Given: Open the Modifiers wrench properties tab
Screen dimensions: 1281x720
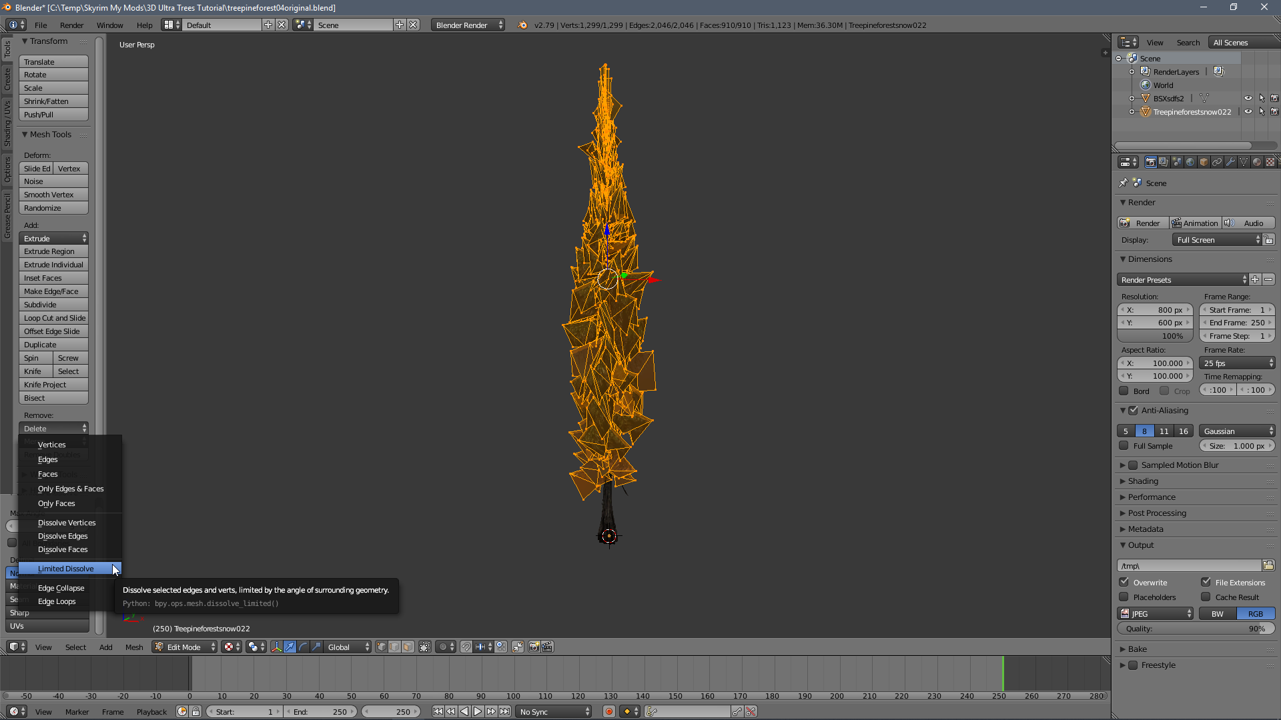Looking at the screenshot, I should click(x=1230, y=162).
